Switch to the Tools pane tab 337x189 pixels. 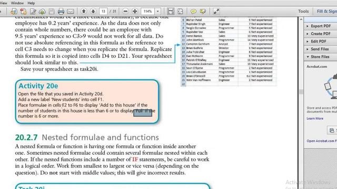(x=303, y=11)
